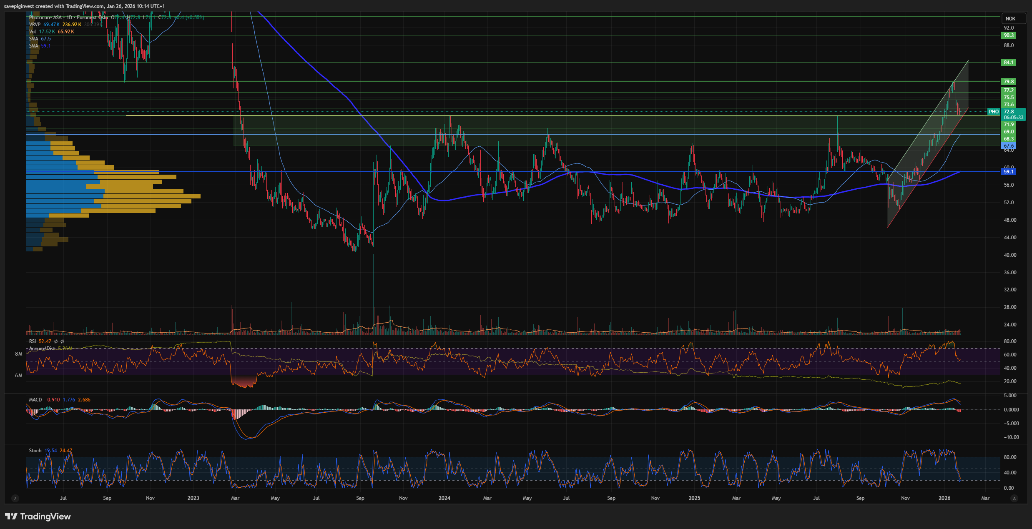This screenshot has width=1032, height=529.
Task: Toggle the A auto-scale icon
Action: [x=1014, y=498]
